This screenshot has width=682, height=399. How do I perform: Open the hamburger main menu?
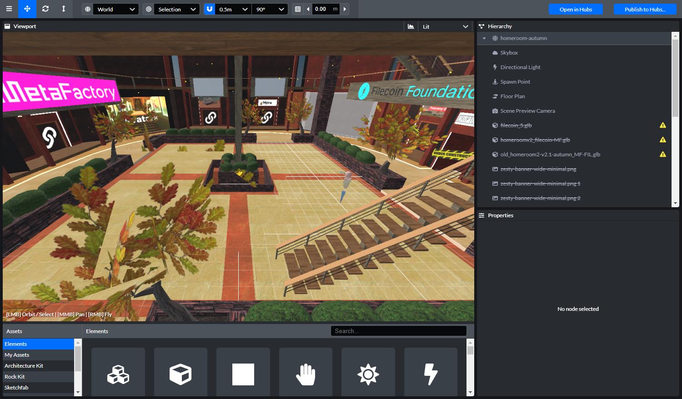point(9,9)
